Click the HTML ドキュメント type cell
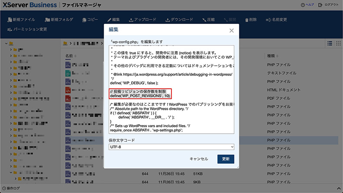343x193 pixels. click(284, 90)
